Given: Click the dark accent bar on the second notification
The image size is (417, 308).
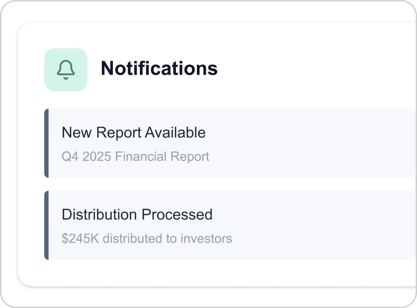Looking at the screenshot, I should [46, 225].
